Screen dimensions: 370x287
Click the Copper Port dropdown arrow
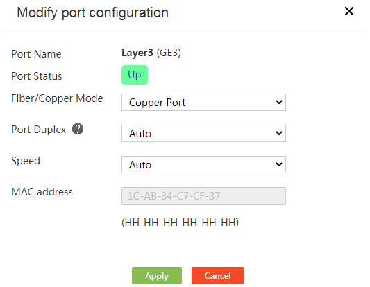(x=279, y=103)
